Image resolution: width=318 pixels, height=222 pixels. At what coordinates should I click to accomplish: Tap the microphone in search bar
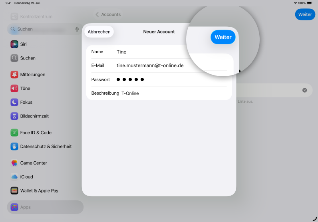[77, 29]
